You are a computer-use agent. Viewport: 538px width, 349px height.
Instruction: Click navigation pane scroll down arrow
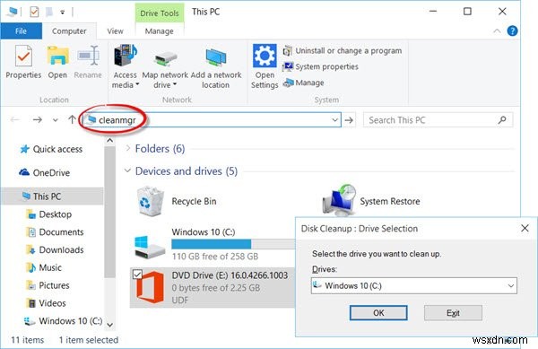pos(109,325)
